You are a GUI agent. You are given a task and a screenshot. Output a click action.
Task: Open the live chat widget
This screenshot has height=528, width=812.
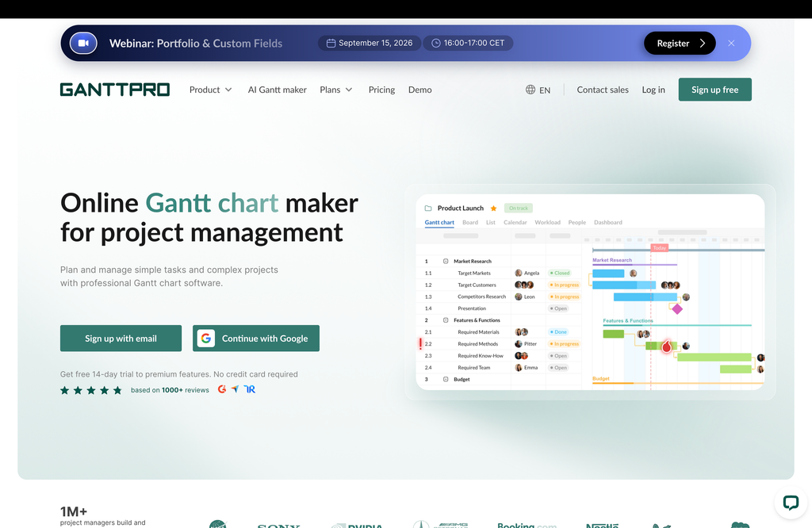791,502
